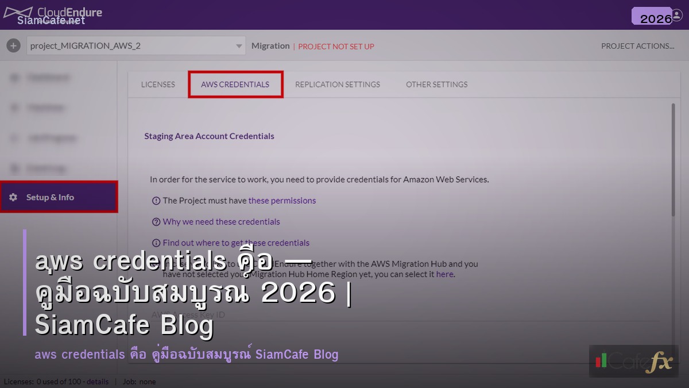Click the info icon beside these permissions
Viewport: 689px width, 388px height.
[x=156, y=200]
